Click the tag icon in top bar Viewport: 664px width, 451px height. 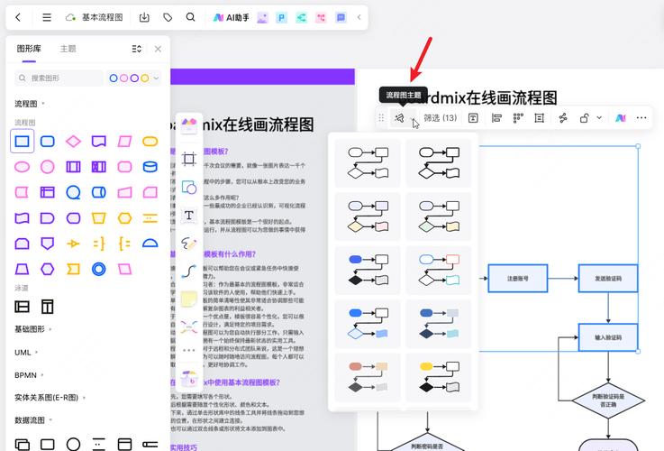[x=168, y=17]
